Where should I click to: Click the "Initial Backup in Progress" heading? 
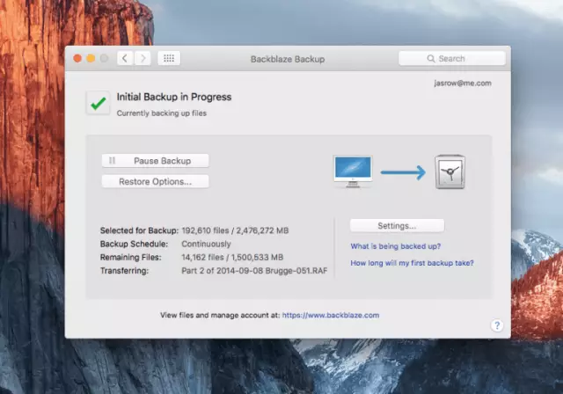pos(174,97)
